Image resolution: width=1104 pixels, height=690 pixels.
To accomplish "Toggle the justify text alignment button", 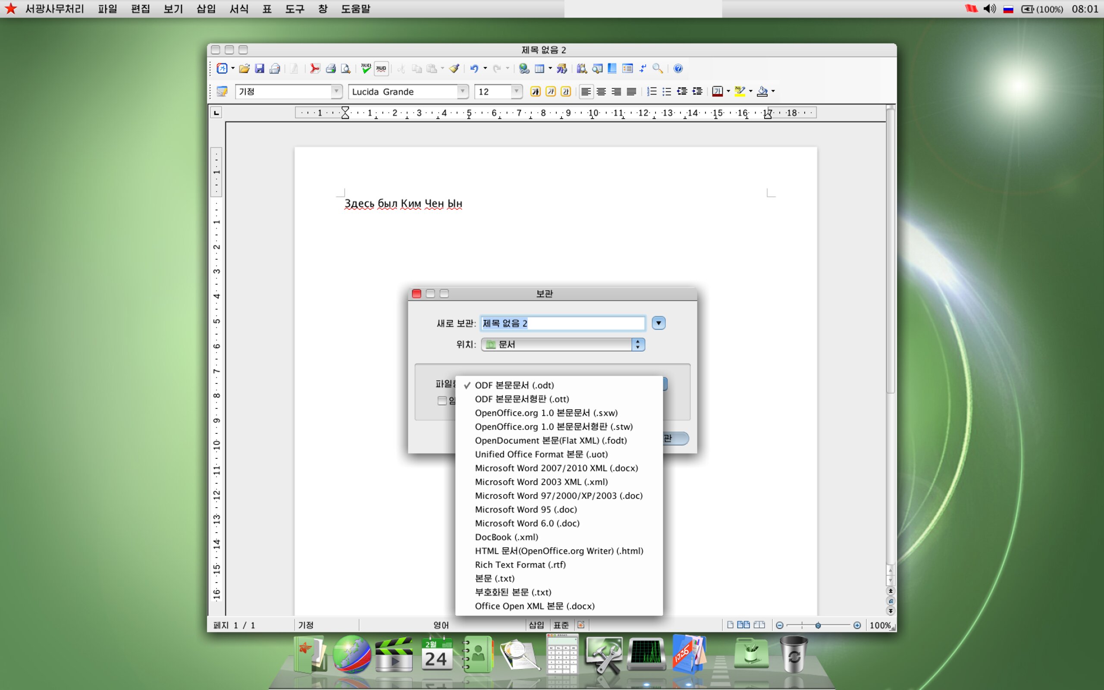I will pos(631,91).
